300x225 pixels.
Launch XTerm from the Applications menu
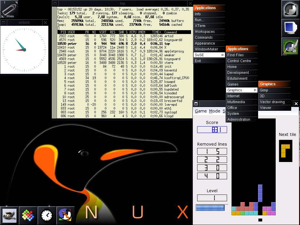click(209, 26)
